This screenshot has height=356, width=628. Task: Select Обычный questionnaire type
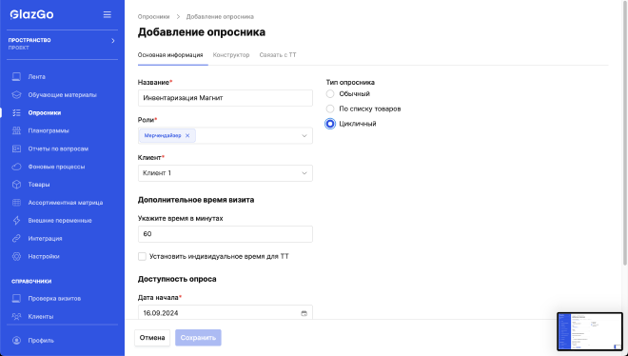(330, 94)
